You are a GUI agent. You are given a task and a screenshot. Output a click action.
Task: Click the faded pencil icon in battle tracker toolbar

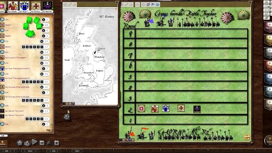coord(127,5)
